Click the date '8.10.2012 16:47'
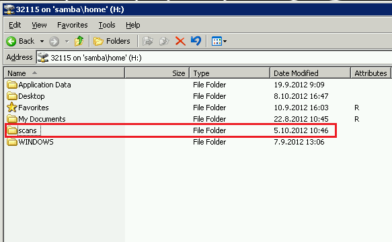The height and width of the screenshot is (242, 392). coord(301,96)
